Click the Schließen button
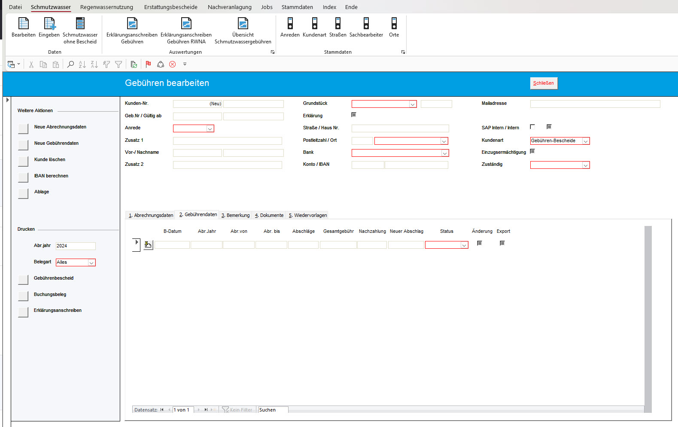The height and width of the screenshot is (427, 678). (x=544, y=83)
